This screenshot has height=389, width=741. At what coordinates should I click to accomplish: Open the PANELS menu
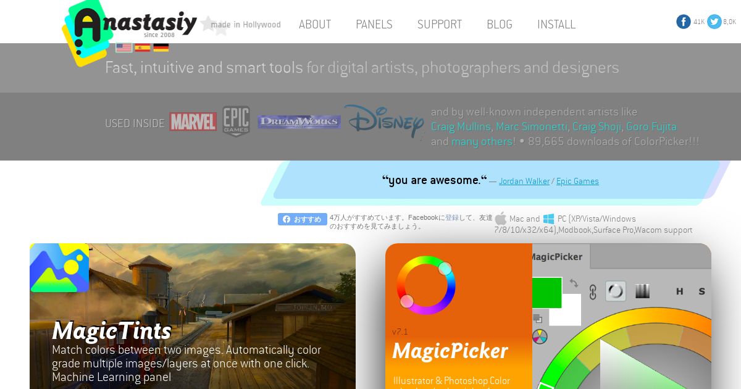[374, 24]
